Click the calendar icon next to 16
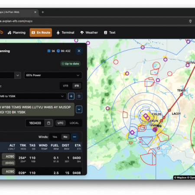 pyautogui.click(x=49, y=51)
